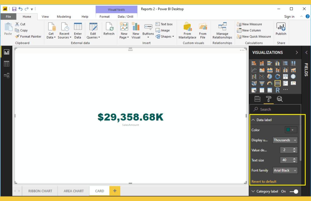
Task: Click New Measure in Calculations group
Action: pyautogui.click(x=249, y=24)
